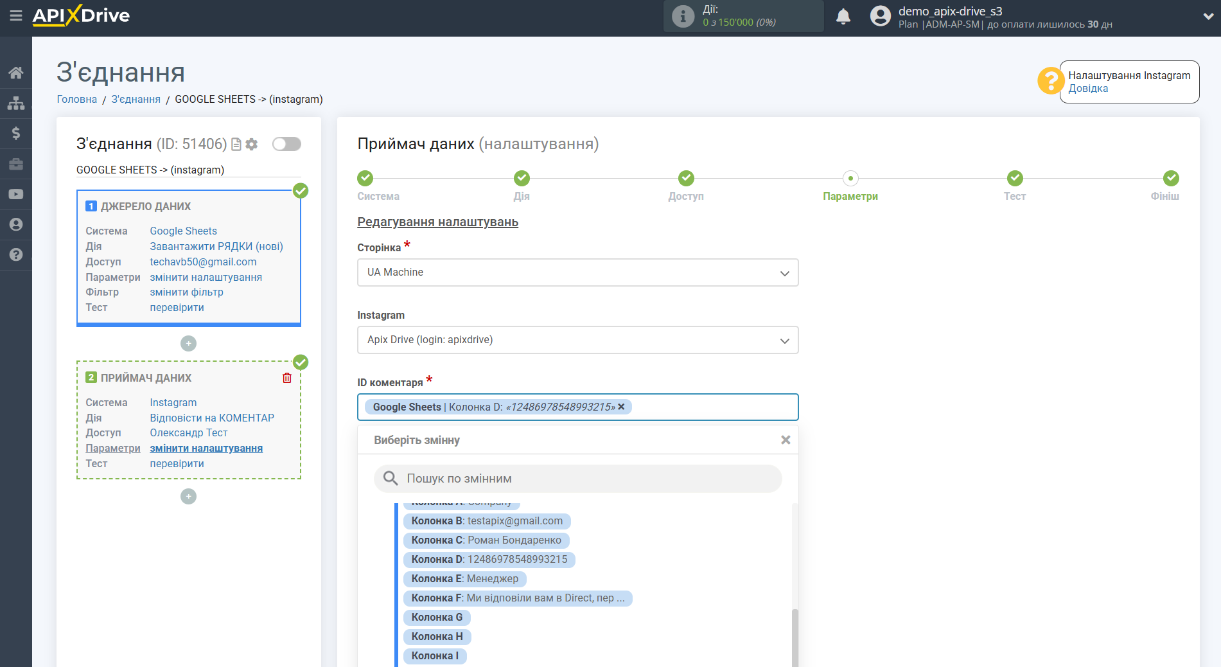Image resolution: width=1221 pixels, height=667 pixels.
Task: Click the З'єднання breadcrumb link
Action: (x=136, y=99)
